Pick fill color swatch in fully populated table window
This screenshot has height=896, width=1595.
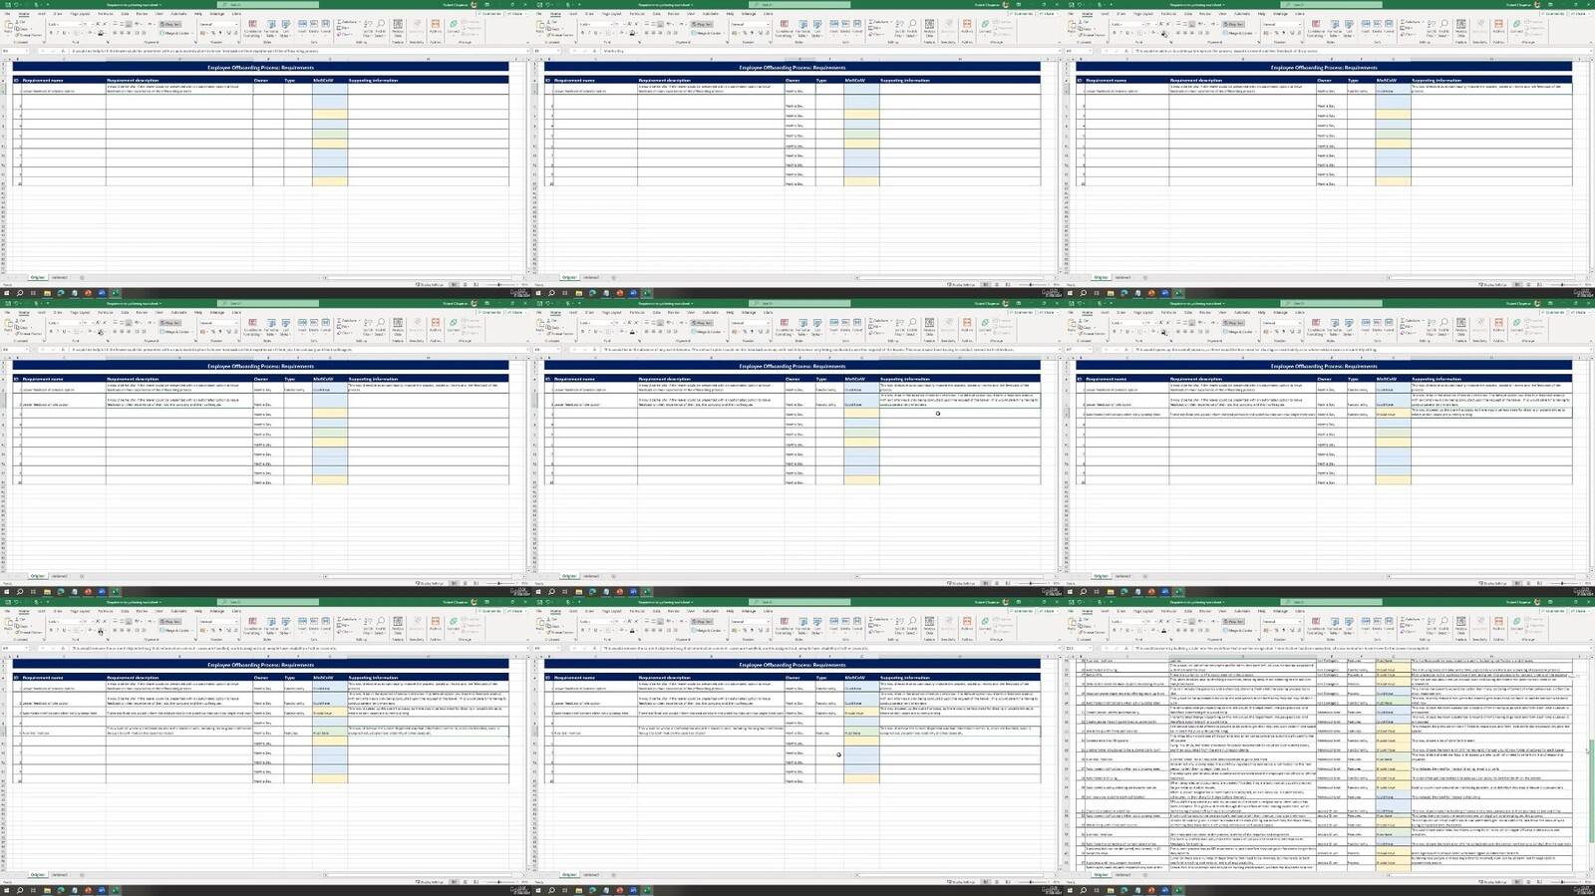point(1153,630)
